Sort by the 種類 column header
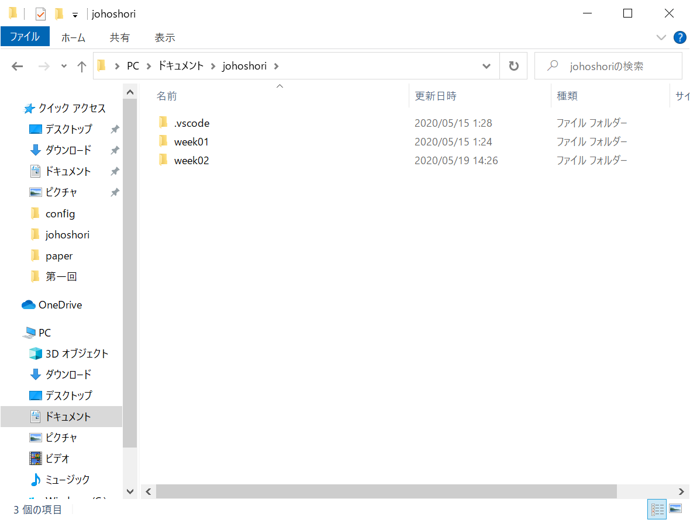Viewport: 690px width, 520px height. tap(567, 96)
